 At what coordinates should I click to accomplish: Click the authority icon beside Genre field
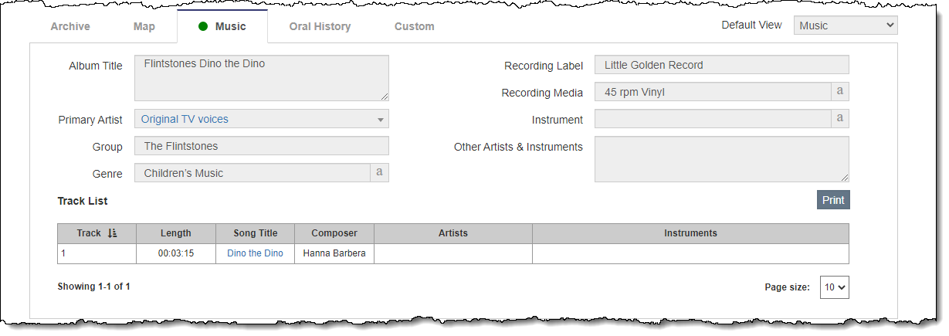(x=379, y=172)
